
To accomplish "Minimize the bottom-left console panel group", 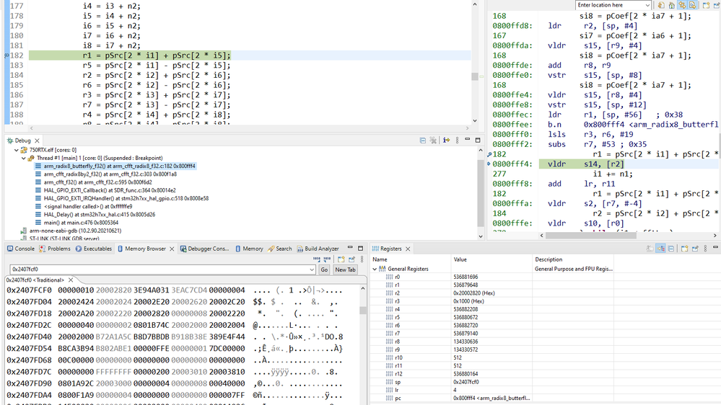I will pos(350,248).
